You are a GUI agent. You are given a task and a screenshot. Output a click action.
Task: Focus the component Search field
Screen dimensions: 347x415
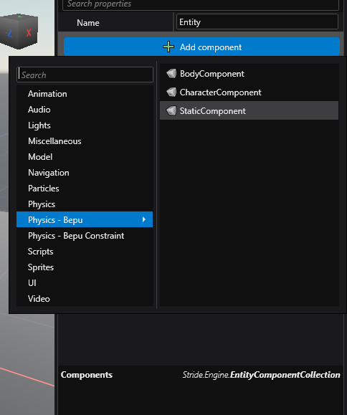[x=85, y=75]
